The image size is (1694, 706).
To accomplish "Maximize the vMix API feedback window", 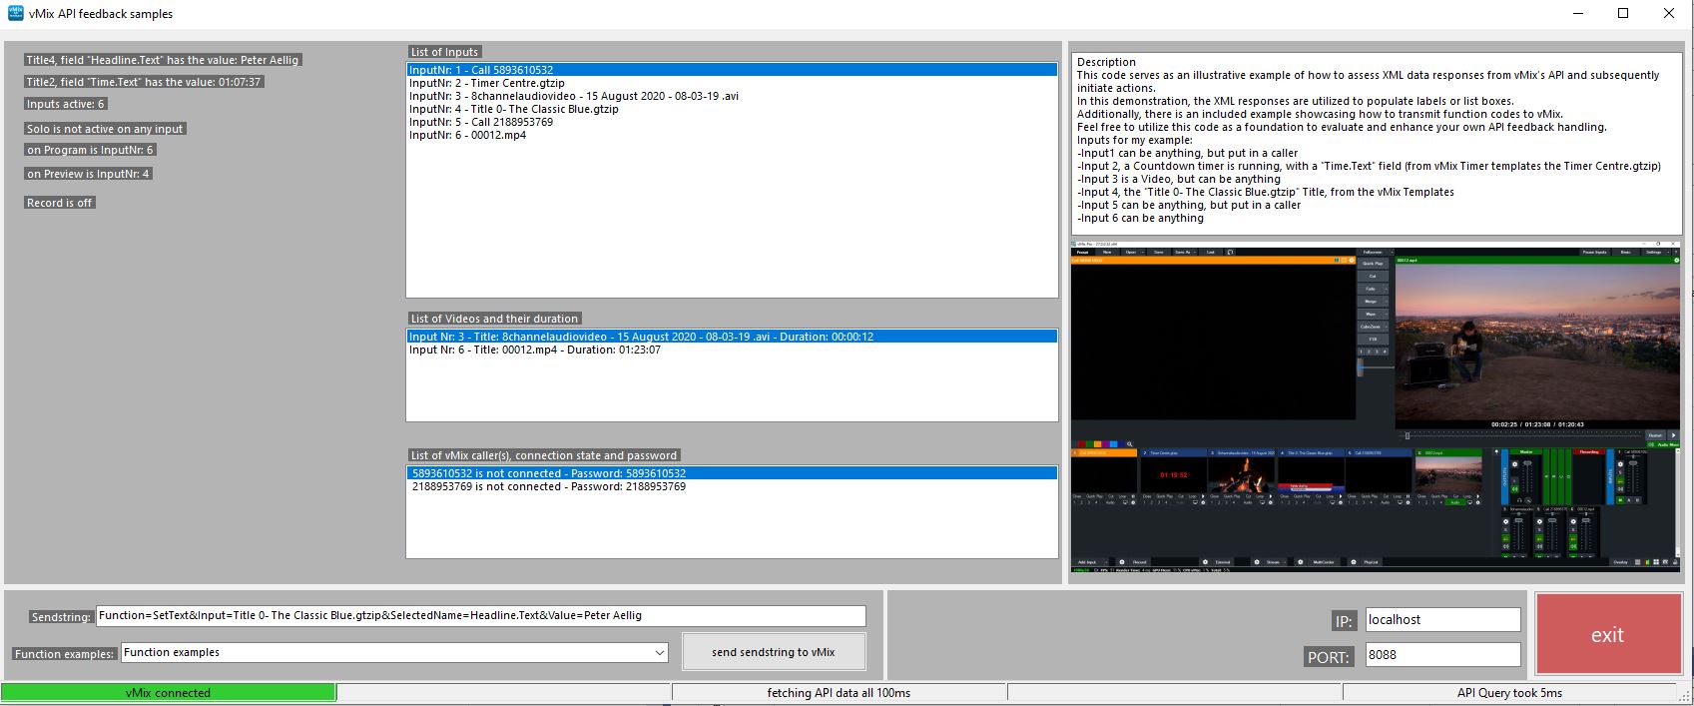I will pos(1623,13).
